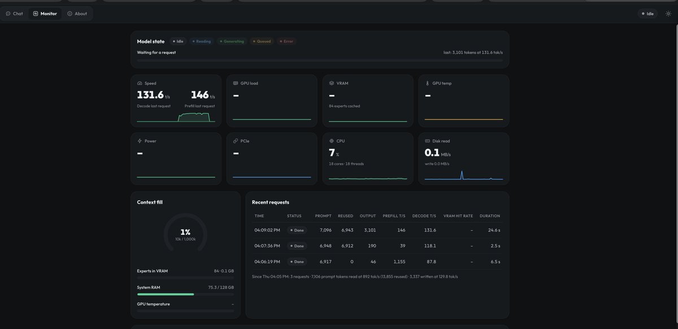Click the sun theme toggle icon

click(668, 14)
